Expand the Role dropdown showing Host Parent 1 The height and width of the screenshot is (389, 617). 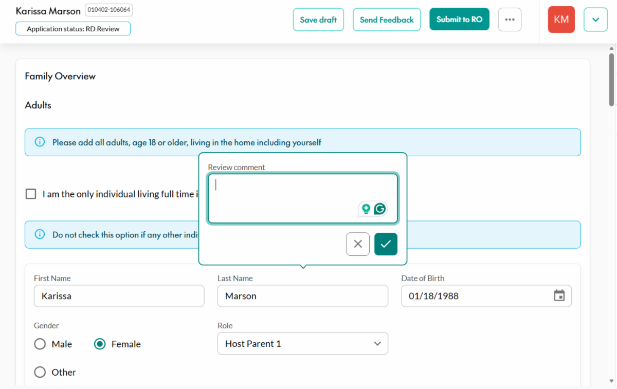303,344
